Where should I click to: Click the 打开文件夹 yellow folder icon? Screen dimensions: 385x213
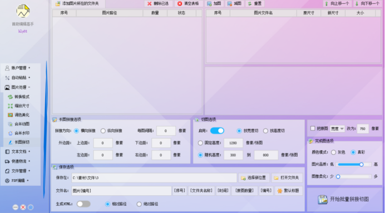pyautogui.click(x=276, y=178)
